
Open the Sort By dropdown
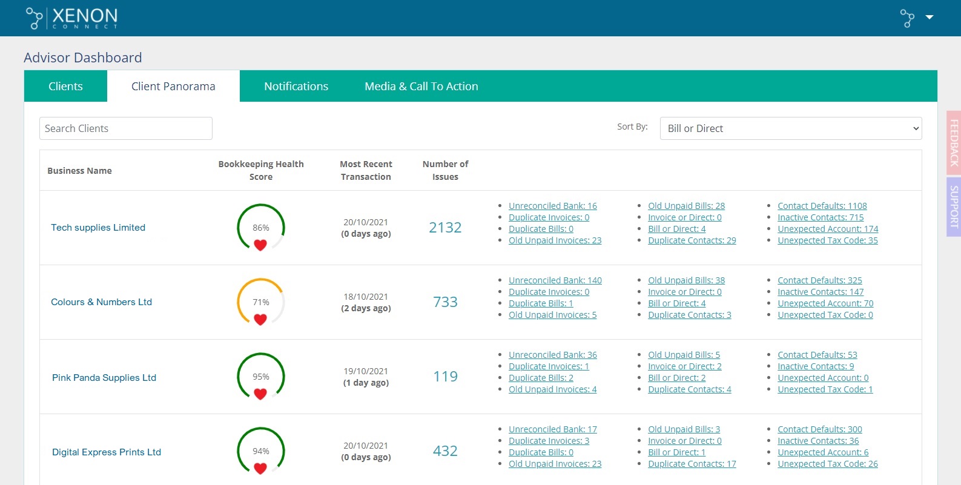click(x=790, y=128)
